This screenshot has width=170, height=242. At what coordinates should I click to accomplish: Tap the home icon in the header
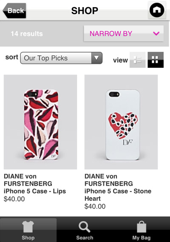(x=157, y=10)
